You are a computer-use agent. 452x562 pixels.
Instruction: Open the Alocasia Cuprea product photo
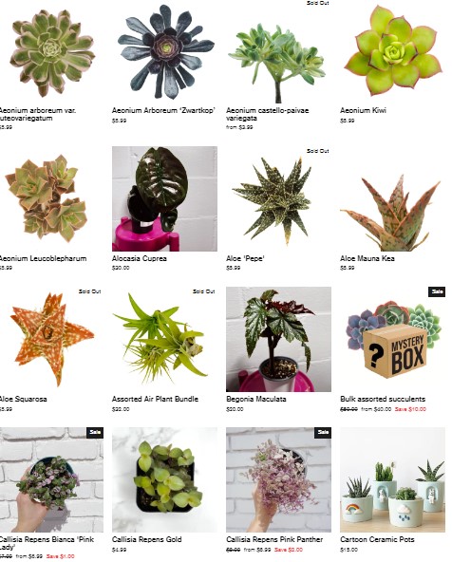(164, 198)
